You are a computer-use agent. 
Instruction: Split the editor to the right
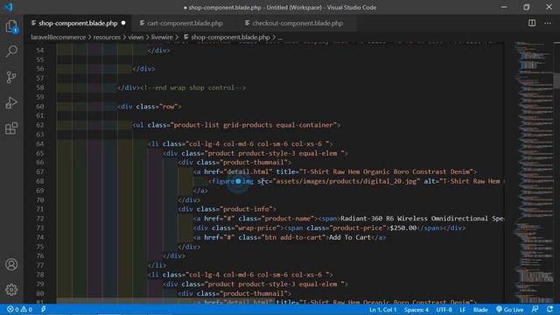pos(532,24)
